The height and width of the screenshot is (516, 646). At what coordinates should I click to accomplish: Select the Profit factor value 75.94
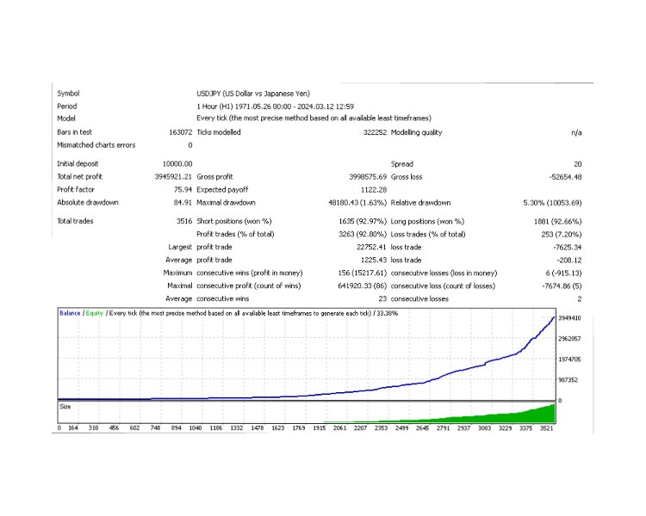click(x=183, y=190)
